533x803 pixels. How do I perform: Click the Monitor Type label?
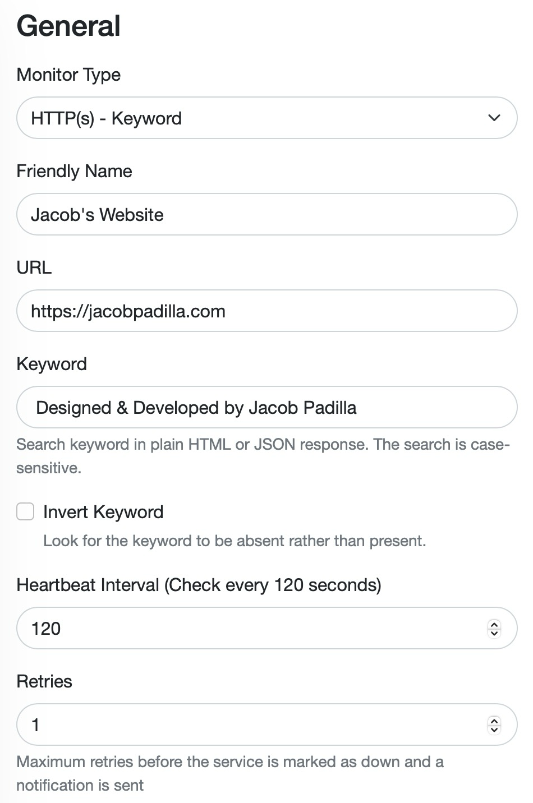[68, 75]
